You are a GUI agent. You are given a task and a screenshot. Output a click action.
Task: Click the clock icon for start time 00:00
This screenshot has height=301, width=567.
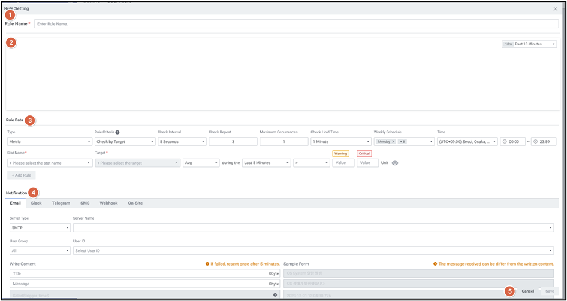tap(505, 142)
